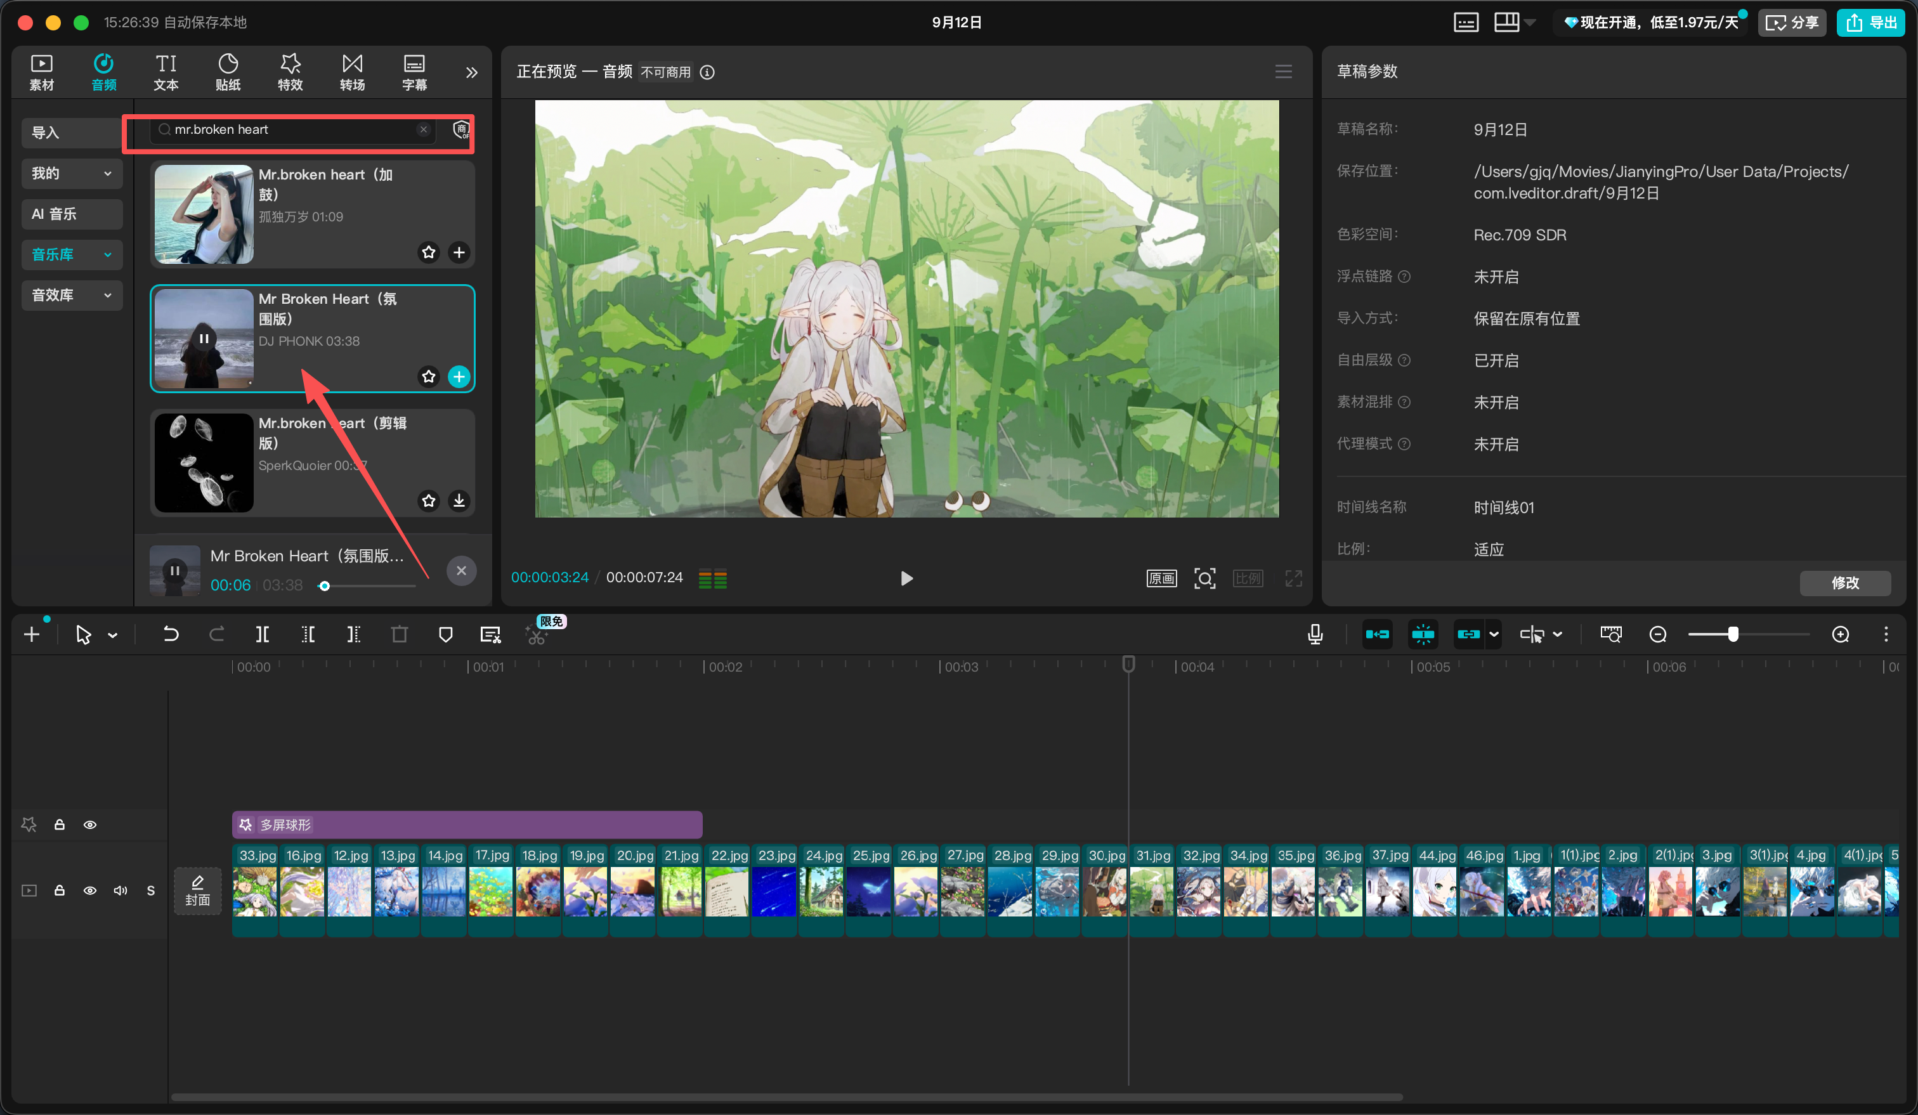Clear the mr.broken heart search text

pyautogui.click(x=423, y=129)
